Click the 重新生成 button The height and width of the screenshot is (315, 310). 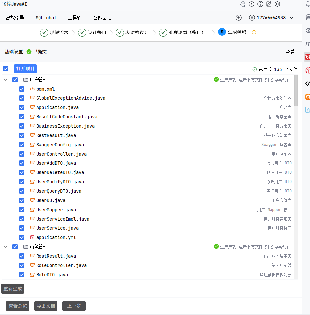click(x=13, y=289)
